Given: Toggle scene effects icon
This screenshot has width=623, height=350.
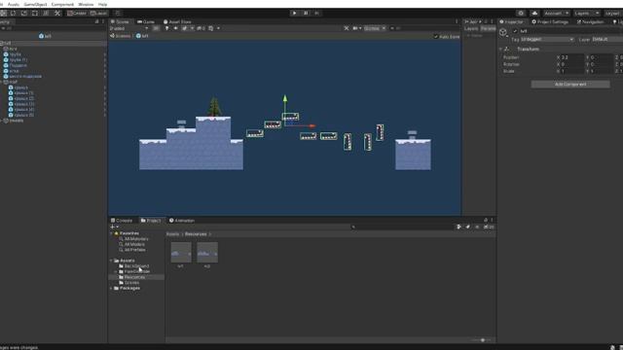Looking at the screenshot, I should (x=184, y=28).
